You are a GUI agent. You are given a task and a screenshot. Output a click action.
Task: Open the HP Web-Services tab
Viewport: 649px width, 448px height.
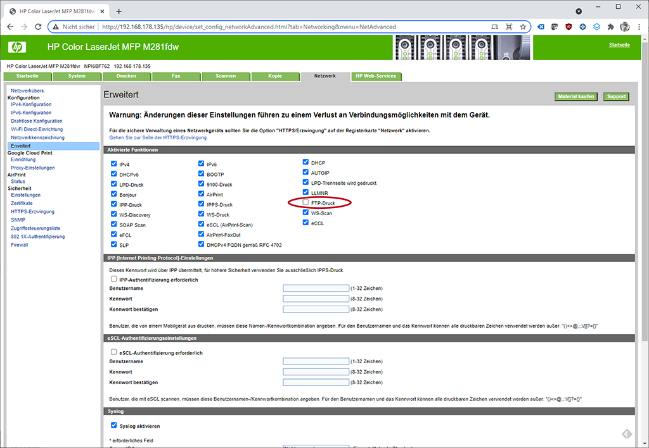coord(375,76)
